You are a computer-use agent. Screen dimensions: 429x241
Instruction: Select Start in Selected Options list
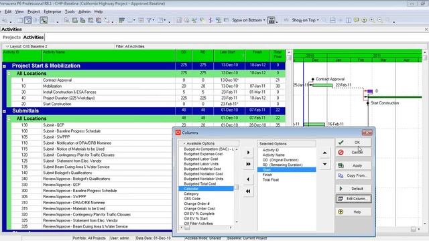click(x=286, y=170)
